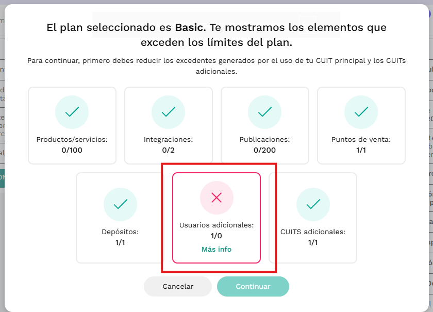Select the CUITS adicionales 1/1 card

pyautogui.click(x=313, y=218)
